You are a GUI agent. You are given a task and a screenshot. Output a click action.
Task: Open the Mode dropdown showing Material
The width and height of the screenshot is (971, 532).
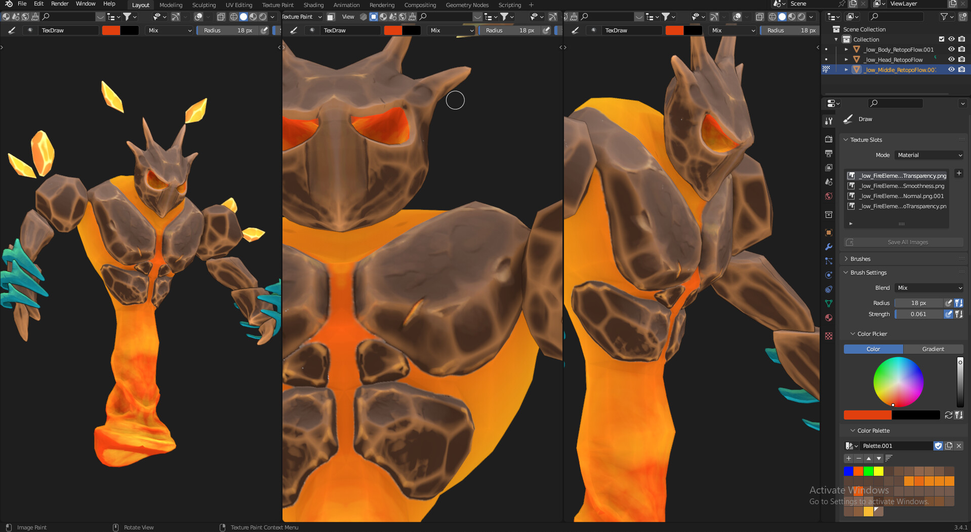tap(929, 155)
